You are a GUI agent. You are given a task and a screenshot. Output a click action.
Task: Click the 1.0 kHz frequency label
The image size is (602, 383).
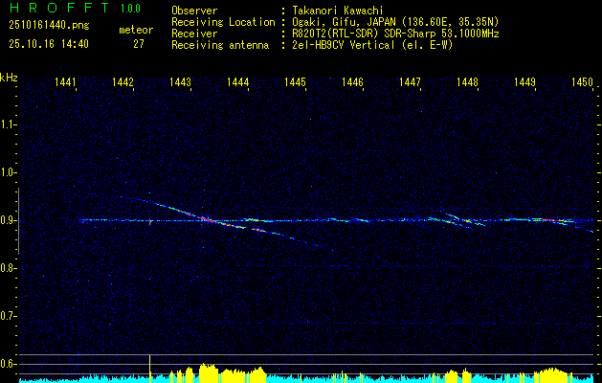coord(8,173)
